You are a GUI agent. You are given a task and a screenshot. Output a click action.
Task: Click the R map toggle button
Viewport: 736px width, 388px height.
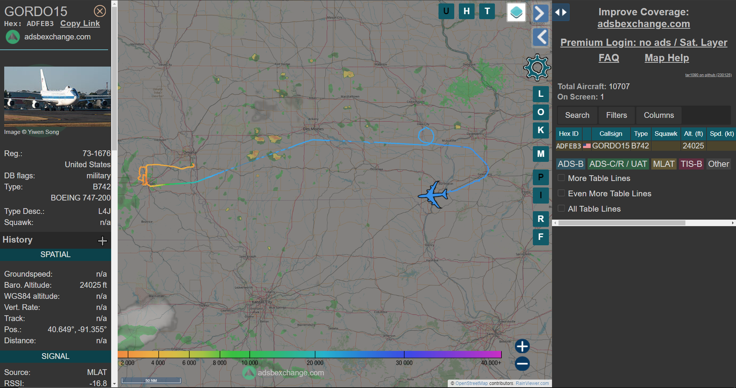541,219
